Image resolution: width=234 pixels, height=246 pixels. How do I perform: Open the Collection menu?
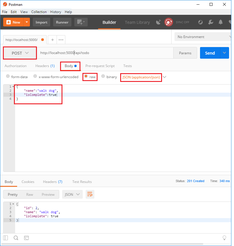(x=39, y=12)
